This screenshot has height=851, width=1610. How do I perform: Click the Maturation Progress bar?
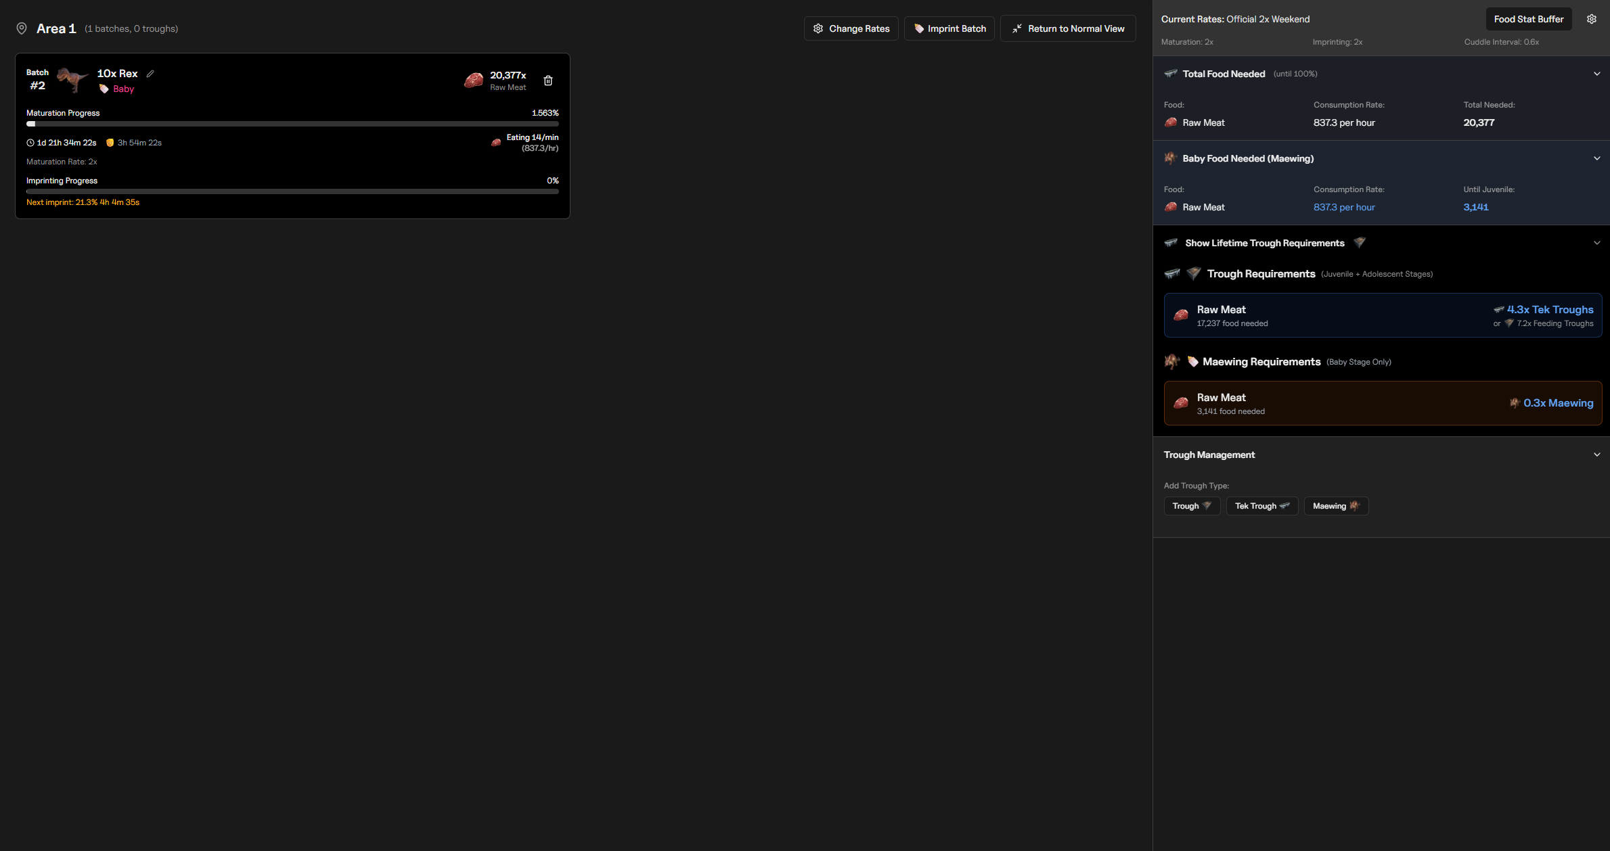[x=292, y=124]
